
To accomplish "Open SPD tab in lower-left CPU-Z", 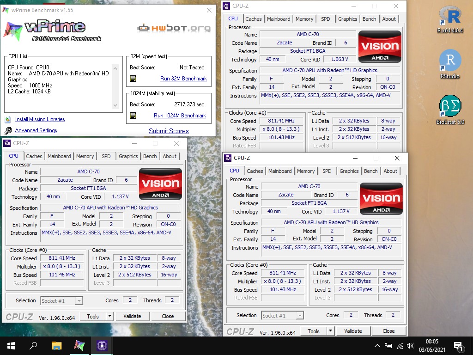I will click(x=106, y=156).
